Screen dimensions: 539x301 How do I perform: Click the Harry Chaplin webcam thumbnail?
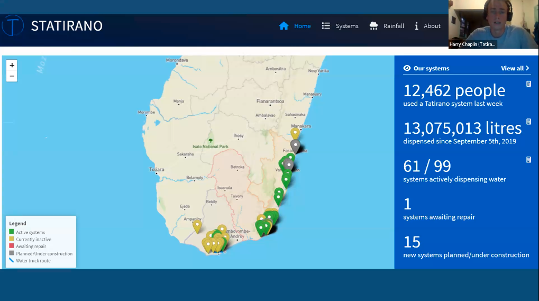point(494,24)
